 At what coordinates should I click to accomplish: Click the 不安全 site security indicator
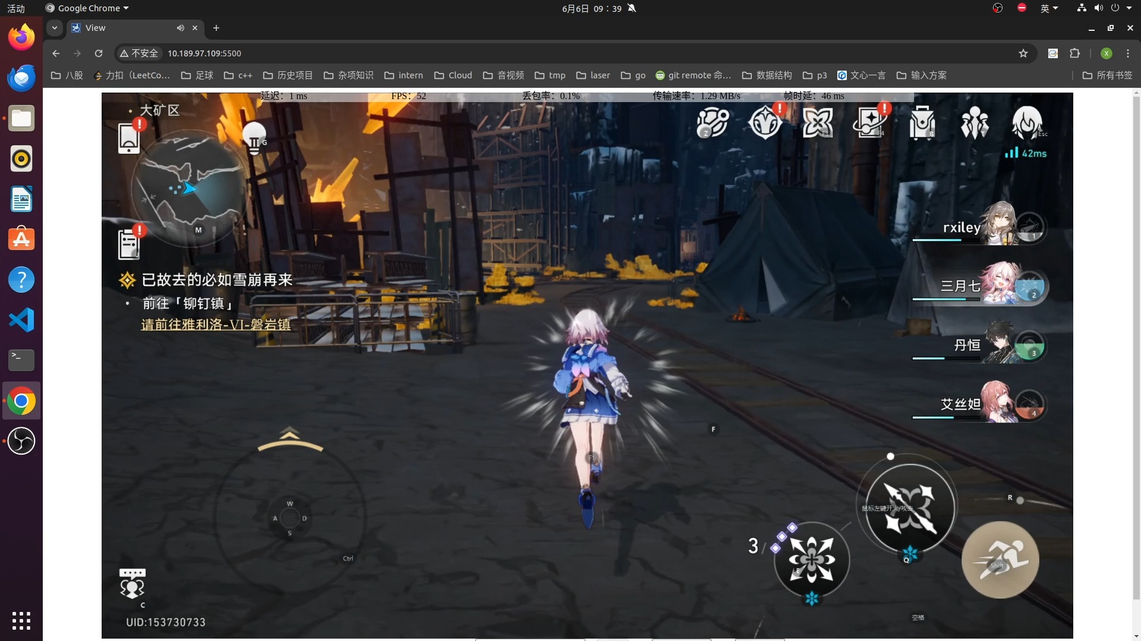pyautogui.click(x=139, y=53)
